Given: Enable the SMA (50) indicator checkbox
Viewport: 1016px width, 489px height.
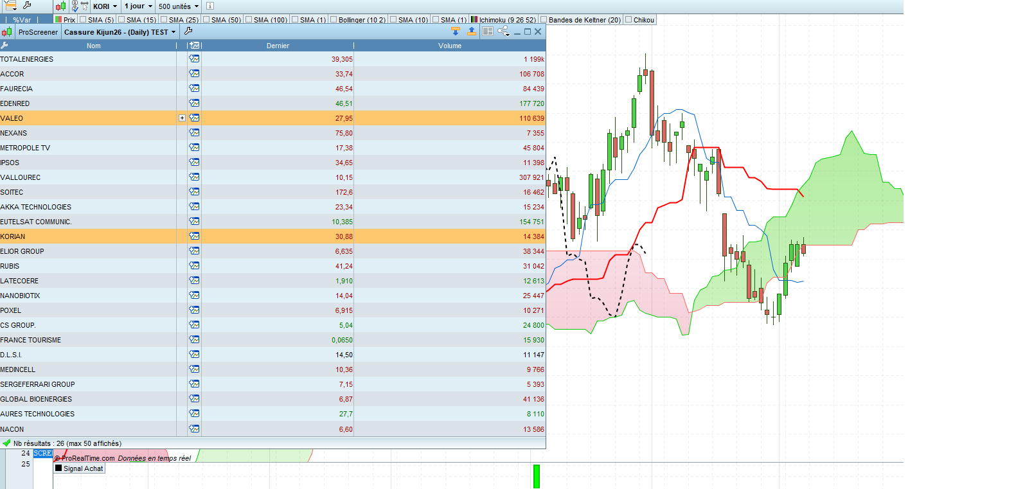Looking at the screenshot, I should pos(206,19).
